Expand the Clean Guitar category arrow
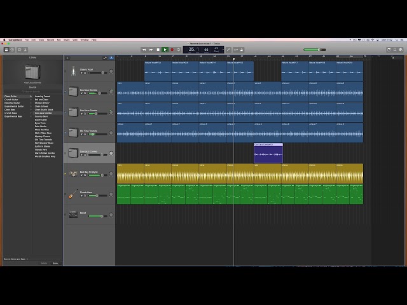Viewport: 407px width, 305px height. pos(31,96)
